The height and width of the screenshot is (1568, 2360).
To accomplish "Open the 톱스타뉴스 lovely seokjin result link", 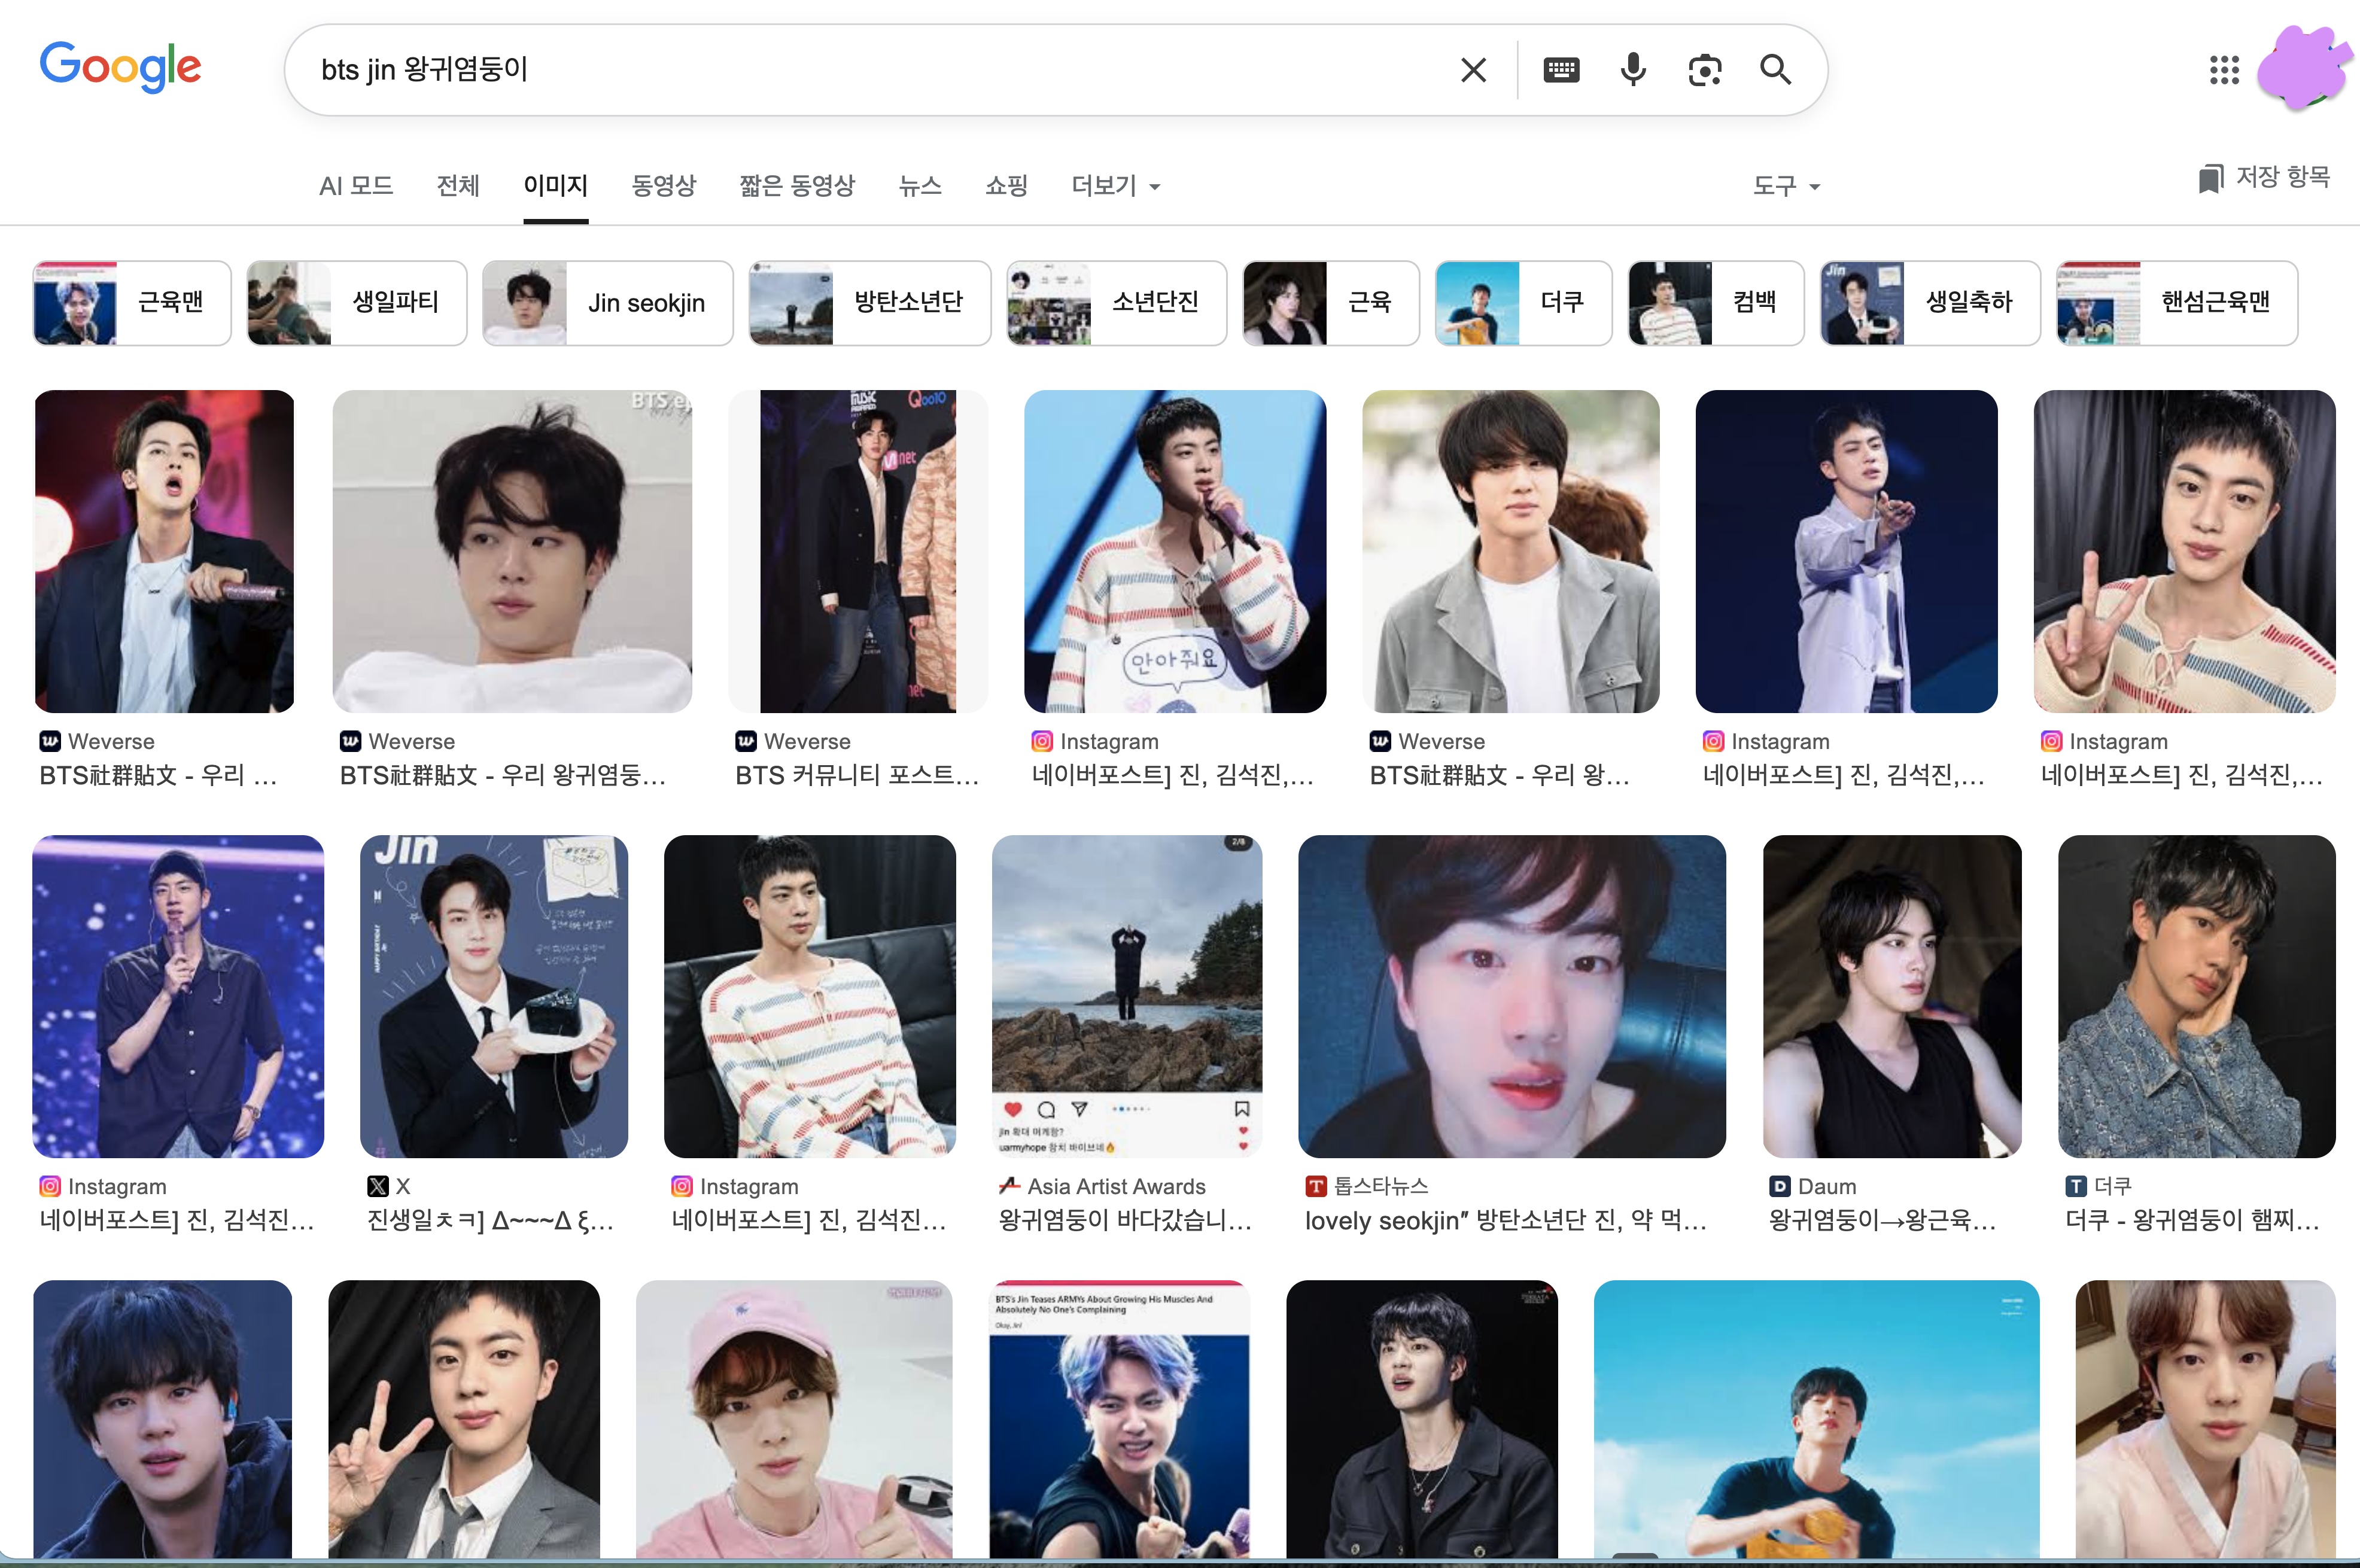I will click(1505, 1221).
